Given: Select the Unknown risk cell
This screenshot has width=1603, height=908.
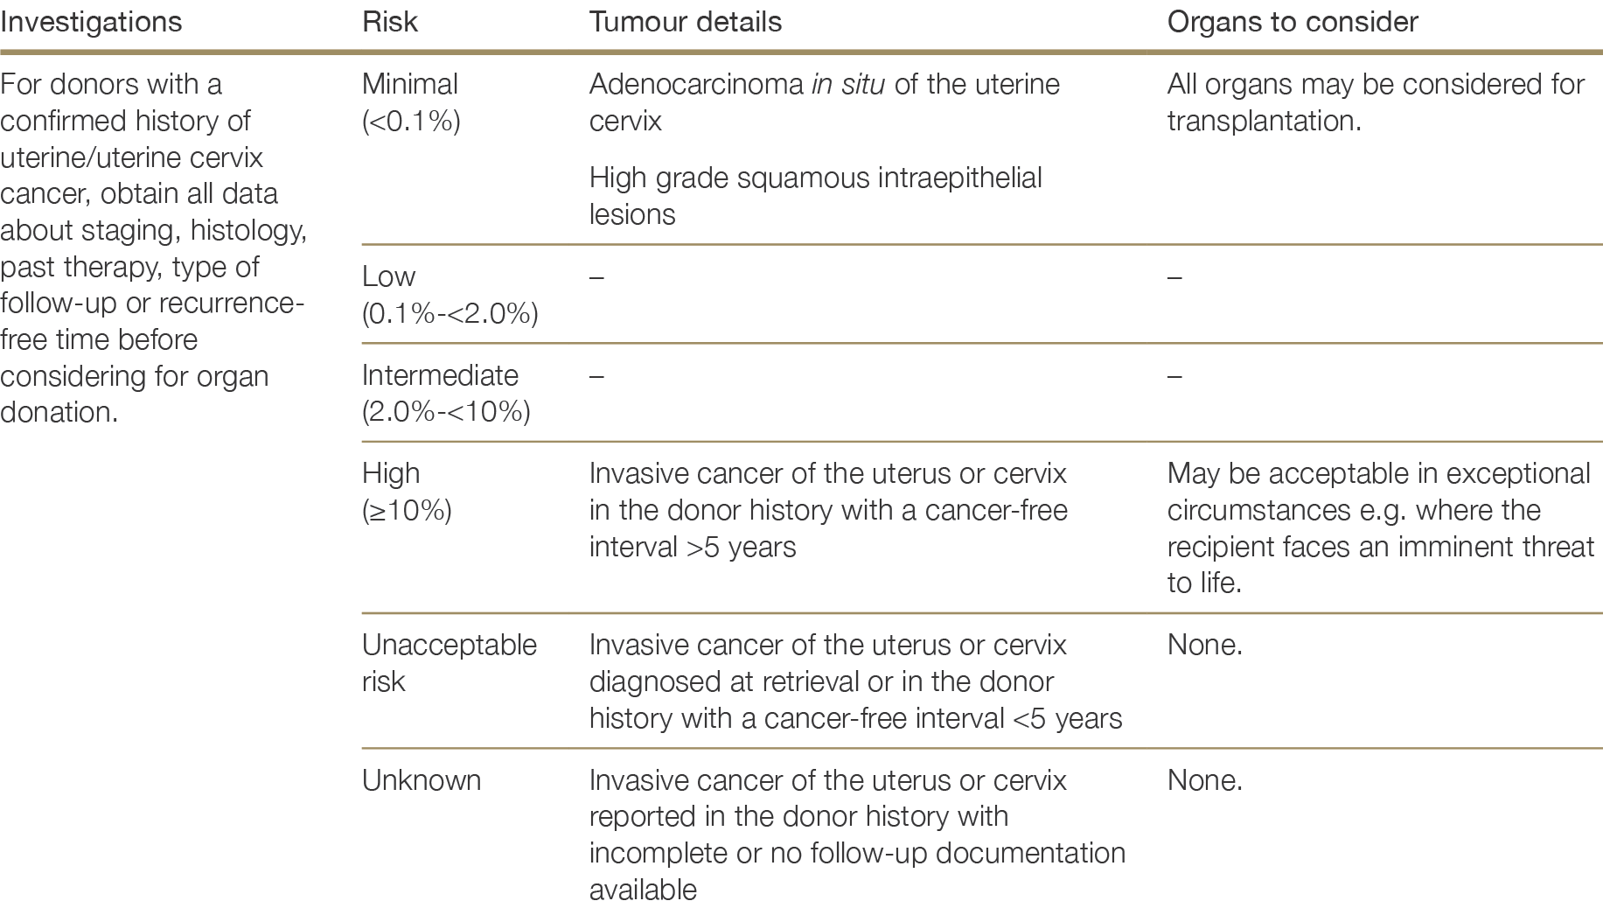Looking at the screenshot, I should pos(422,780).
